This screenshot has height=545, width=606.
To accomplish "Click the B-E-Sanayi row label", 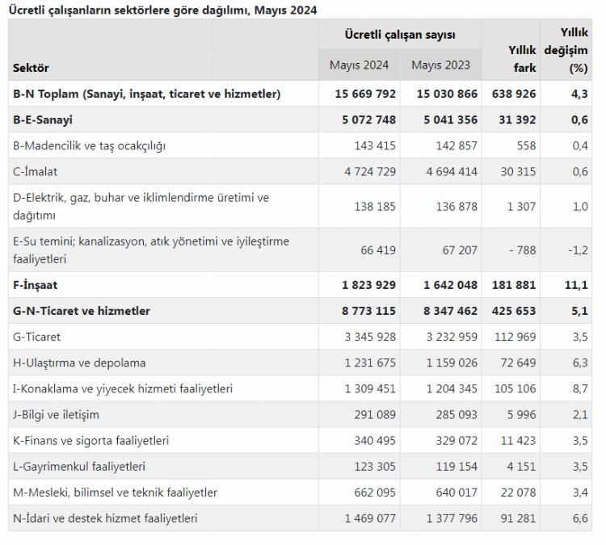I will coord(43,119).
